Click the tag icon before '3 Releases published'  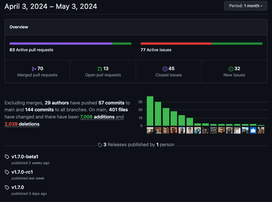(x=100, y=145)
